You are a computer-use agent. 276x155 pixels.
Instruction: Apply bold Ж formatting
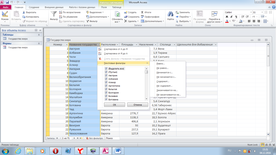(x=227, y=17)
